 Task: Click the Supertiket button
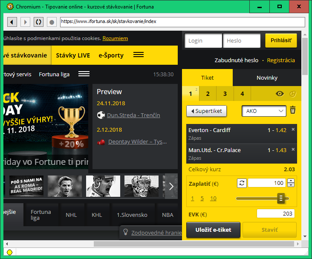[206, 111]
